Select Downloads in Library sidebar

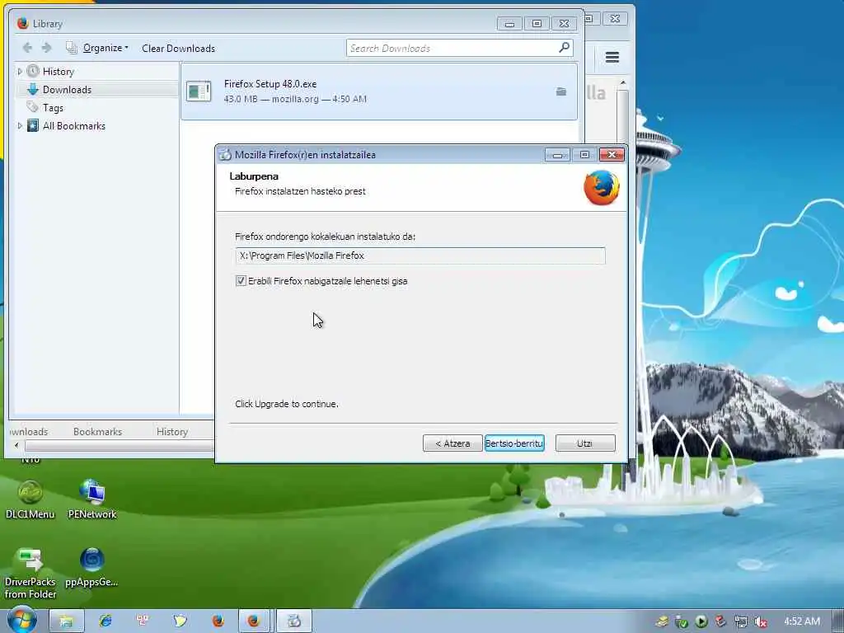[x=67, y=89]
